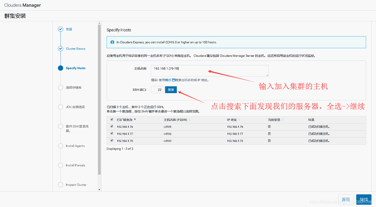The image size is (376, 207).
Task: Sort by 主机名称 (FQDN) column
Action: click(177, 120)
